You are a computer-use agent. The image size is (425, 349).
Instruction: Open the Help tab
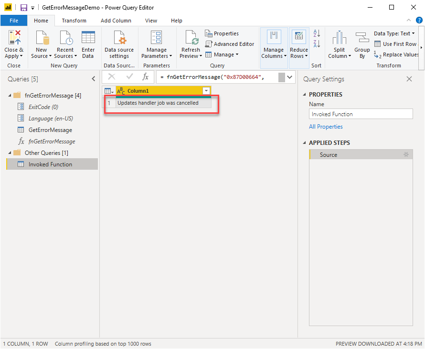[177, 21]
